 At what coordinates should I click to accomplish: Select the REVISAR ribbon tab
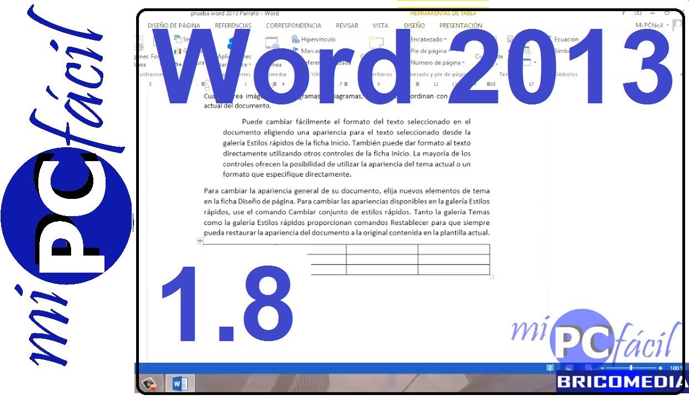[347, 26]
